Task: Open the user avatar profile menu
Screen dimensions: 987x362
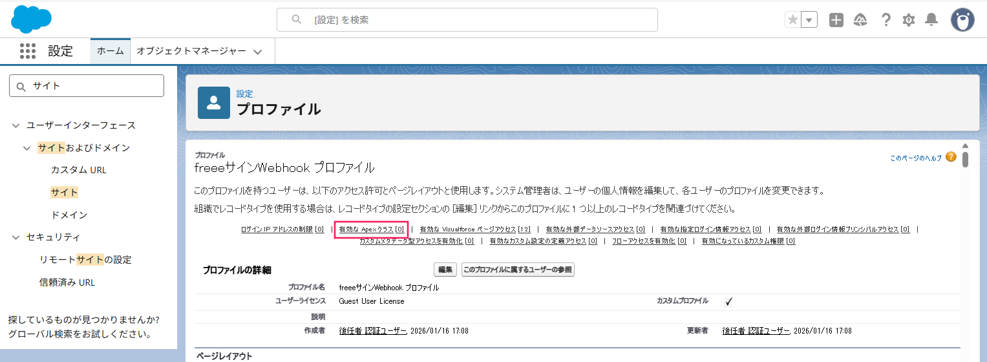Action: pos(962,19)
